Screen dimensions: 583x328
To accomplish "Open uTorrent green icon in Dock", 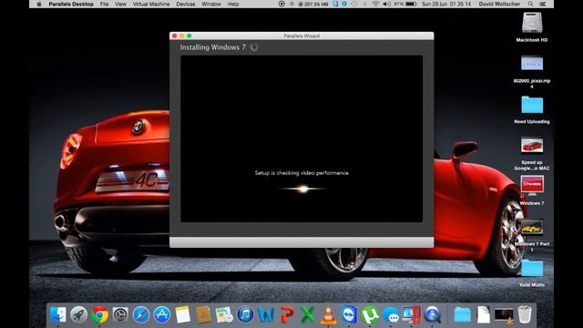I will coord(370,315).
